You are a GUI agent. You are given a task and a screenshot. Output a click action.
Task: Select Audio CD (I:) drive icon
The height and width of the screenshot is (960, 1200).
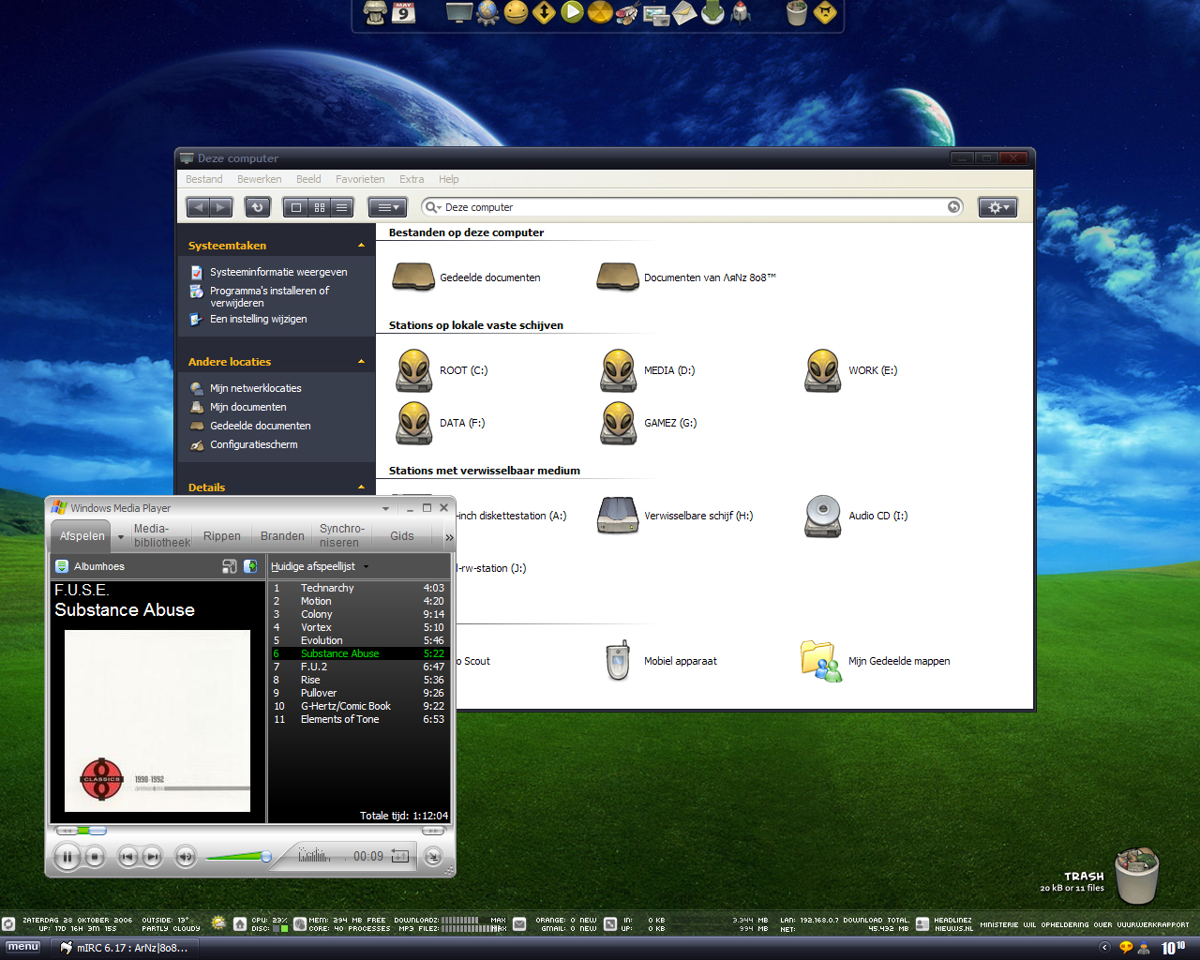tap(822, 516)
